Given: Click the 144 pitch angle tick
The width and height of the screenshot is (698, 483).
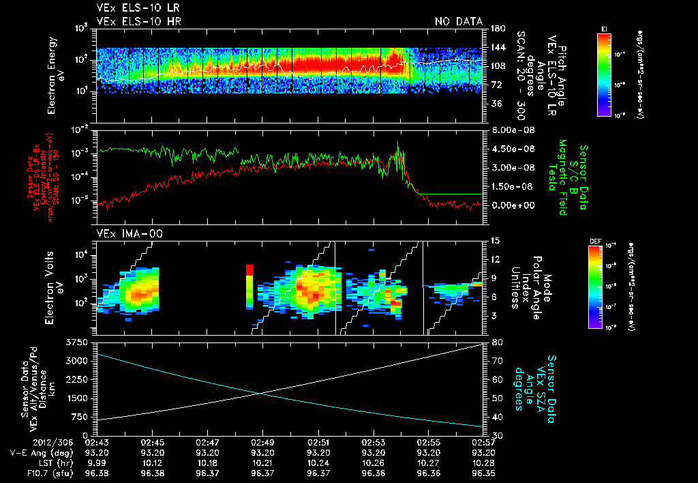Looking at the screenshot, I should pos(498,47).
